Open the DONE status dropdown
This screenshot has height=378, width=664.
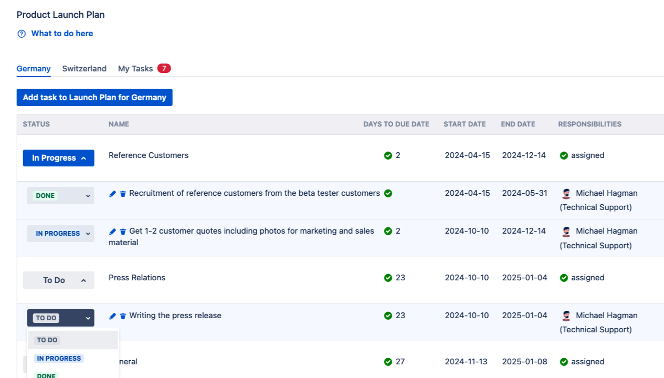pos(60,196)
